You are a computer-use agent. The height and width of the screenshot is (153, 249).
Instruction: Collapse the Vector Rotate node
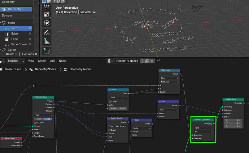[109, 118]
